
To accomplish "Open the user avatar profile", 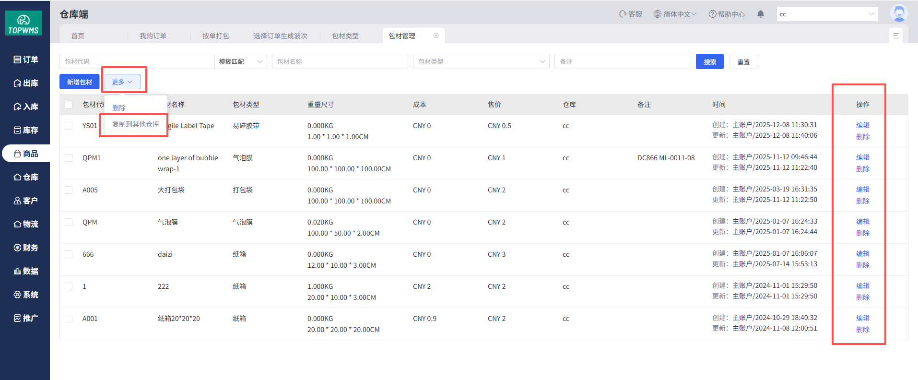I will [x=898, y=13].
